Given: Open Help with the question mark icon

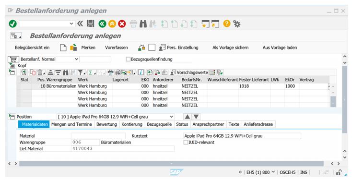Looking at the screenshot, I should 227,24.
